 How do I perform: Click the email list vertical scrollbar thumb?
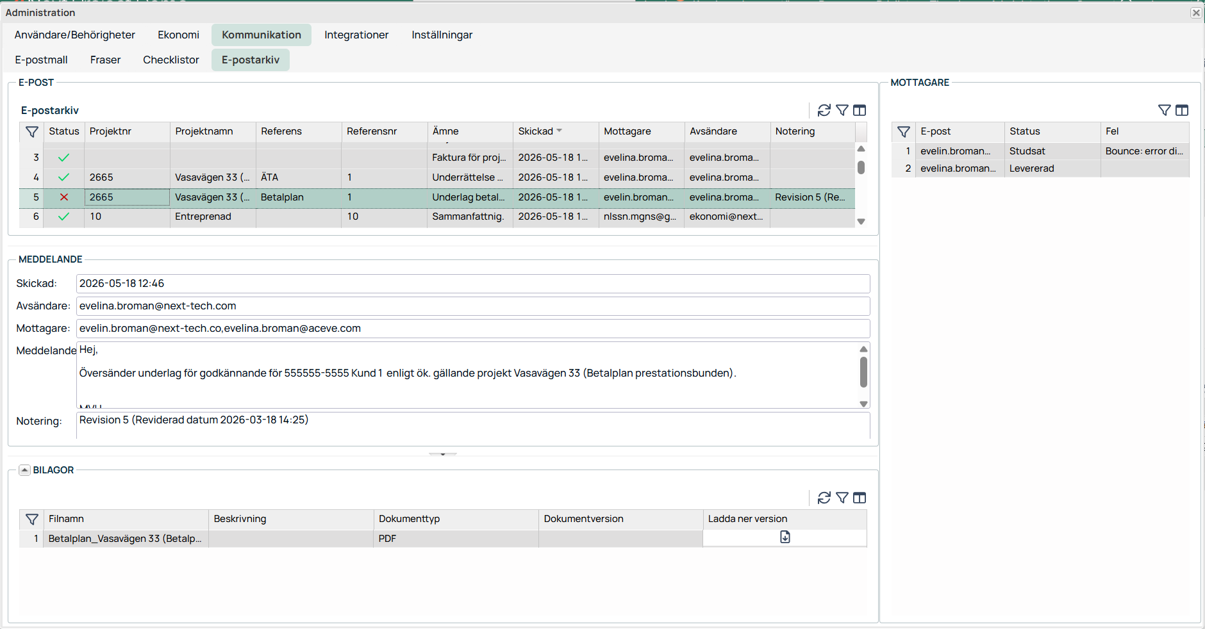coord(861,167)
